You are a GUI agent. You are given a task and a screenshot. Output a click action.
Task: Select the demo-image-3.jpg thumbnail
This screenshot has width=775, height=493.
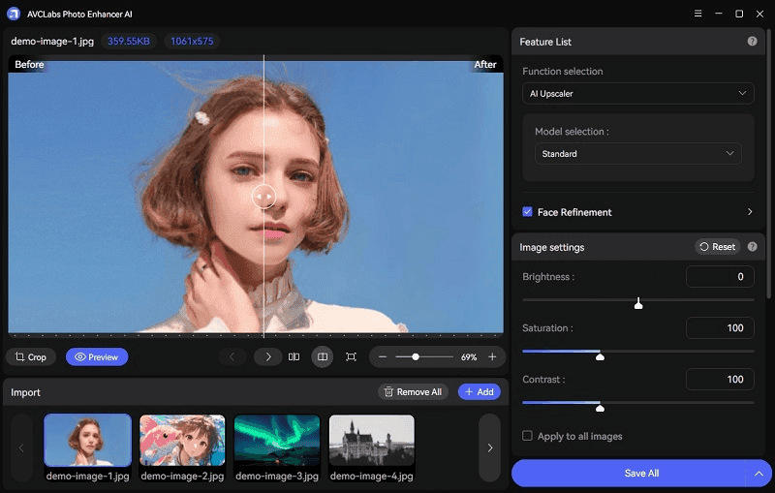point(277,440)
